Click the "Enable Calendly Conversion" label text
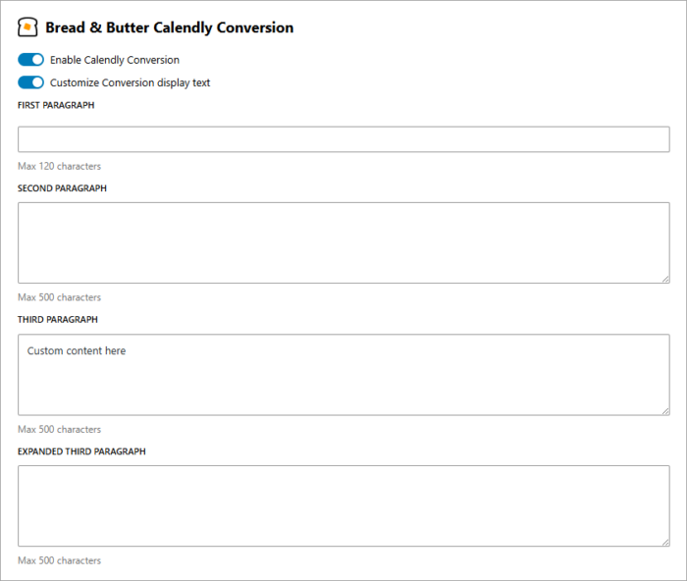 [x=115, y=60]
